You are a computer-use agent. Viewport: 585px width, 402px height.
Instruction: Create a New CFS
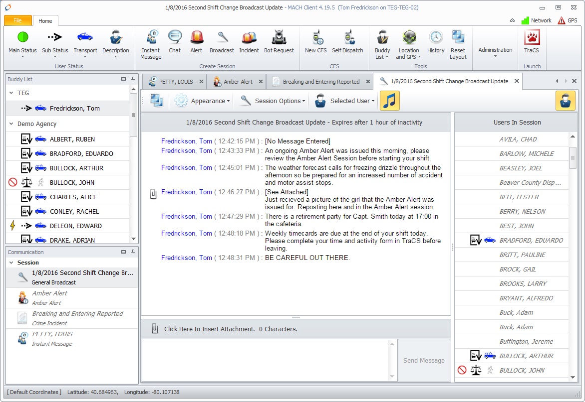click(x=315, y=38)
